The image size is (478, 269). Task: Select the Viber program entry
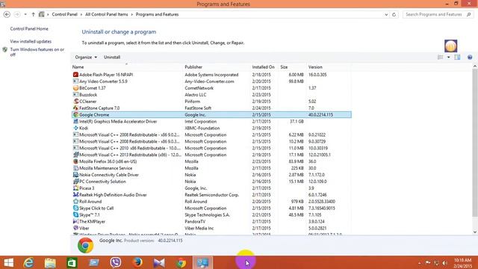click(211, 228)
